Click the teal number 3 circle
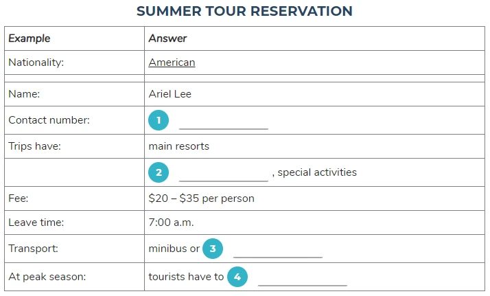Screen dimensions: 490x296 point(213,249)
